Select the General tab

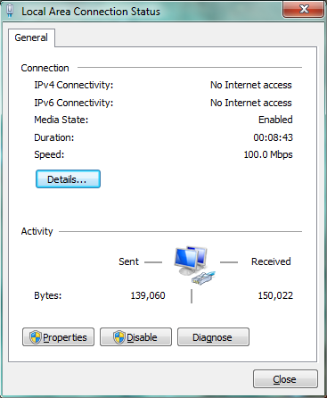tap(31, 37)
